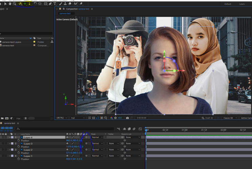
Task: Select the Orbit camera tool
Action: click(x=20, y=4)
